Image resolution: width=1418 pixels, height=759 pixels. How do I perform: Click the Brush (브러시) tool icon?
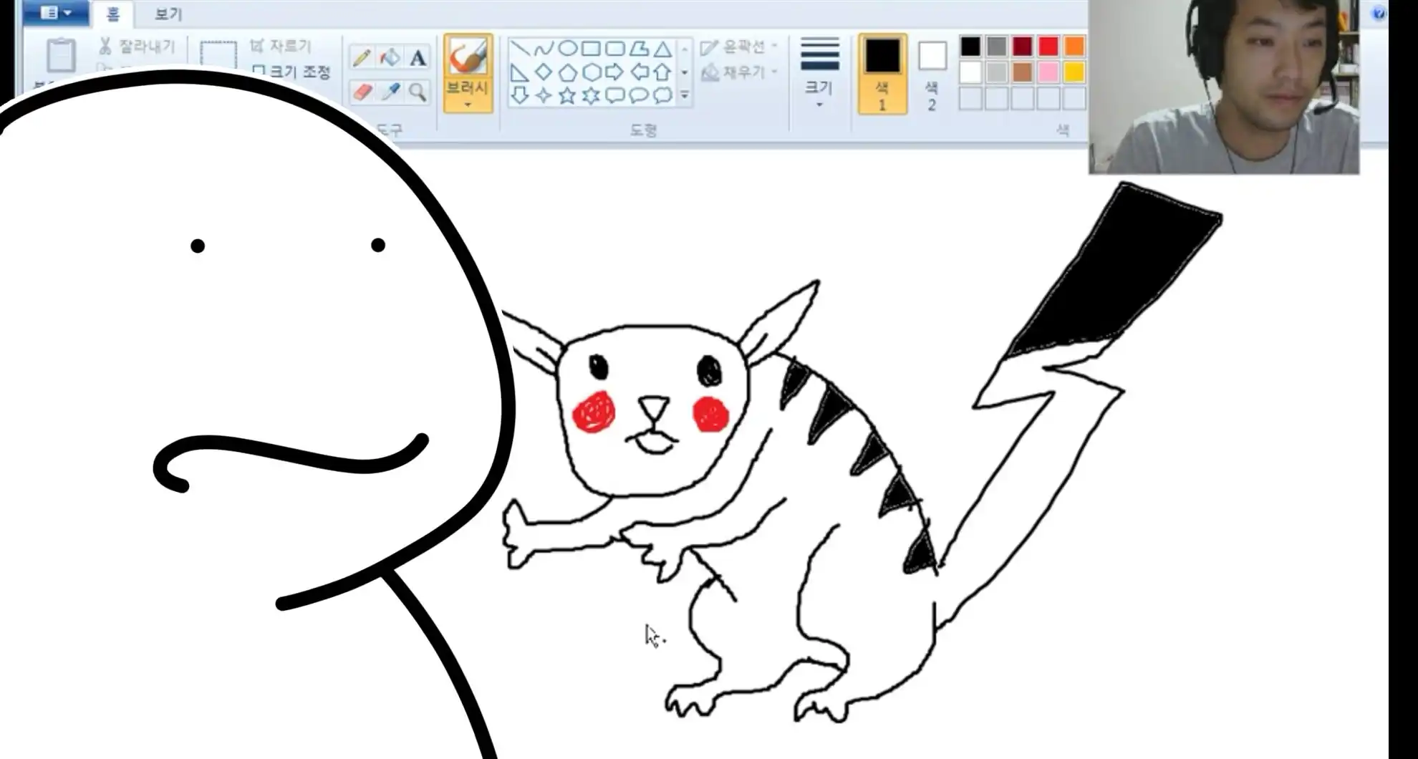point(468,57)
